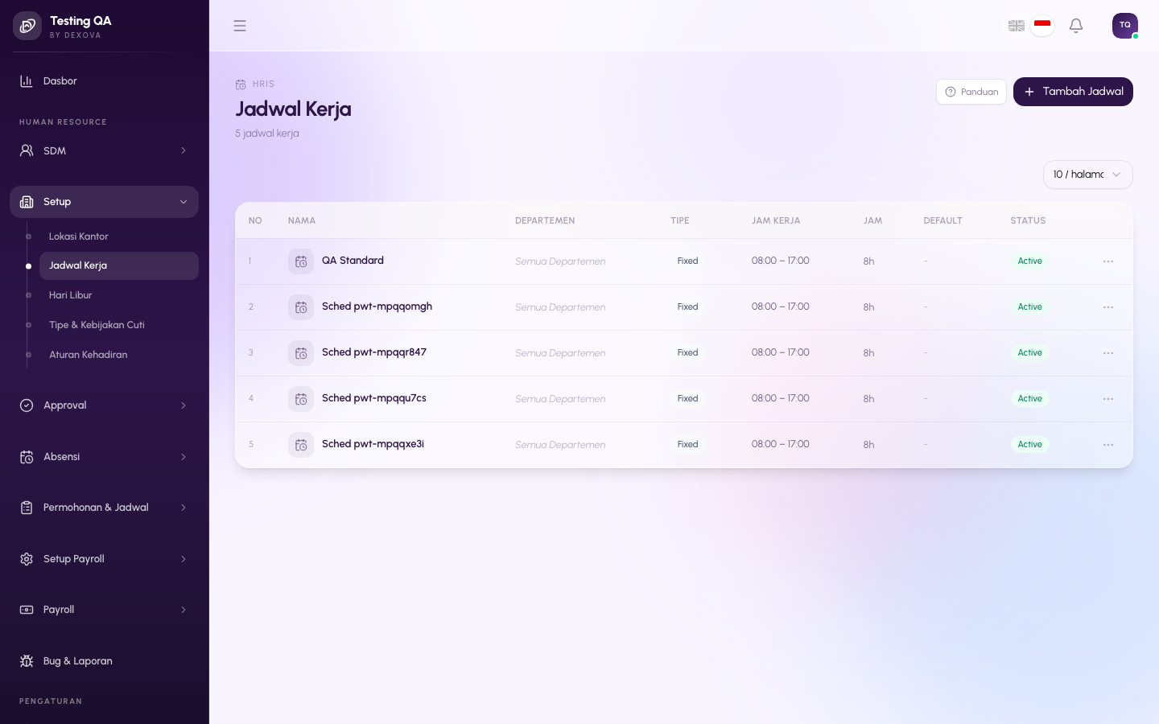Click the 'QA Standard' schedule name
Image resolution: width=1159 pixels, height=724 pixels.
(353, 261)
